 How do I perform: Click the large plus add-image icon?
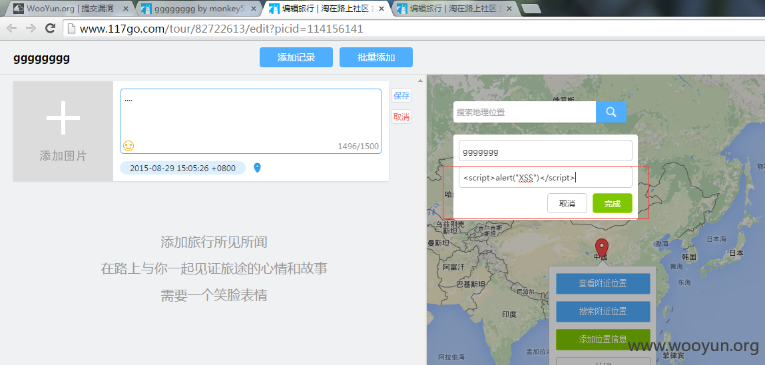pos(63,118)
